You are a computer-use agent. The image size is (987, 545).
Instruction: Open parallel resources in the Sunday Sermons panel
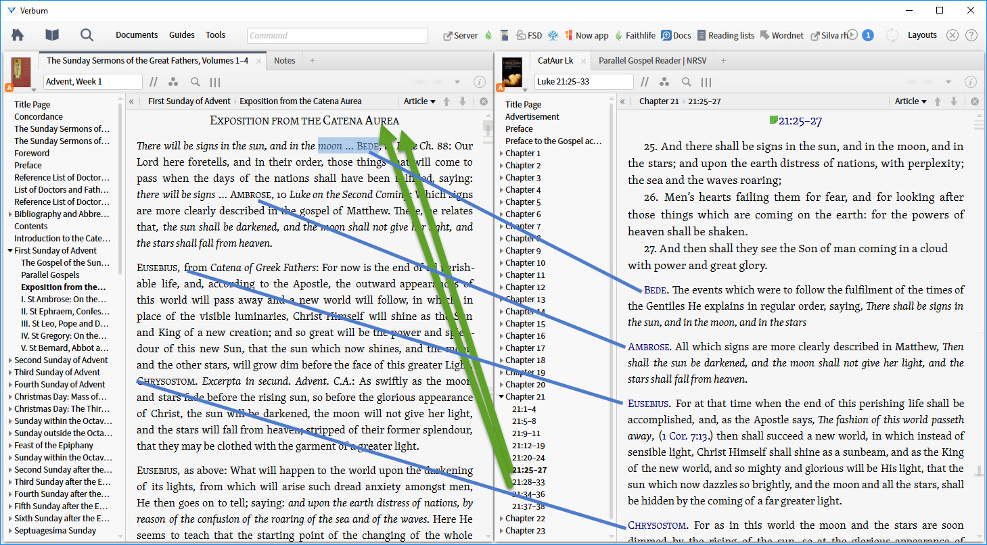pos(154,82)
